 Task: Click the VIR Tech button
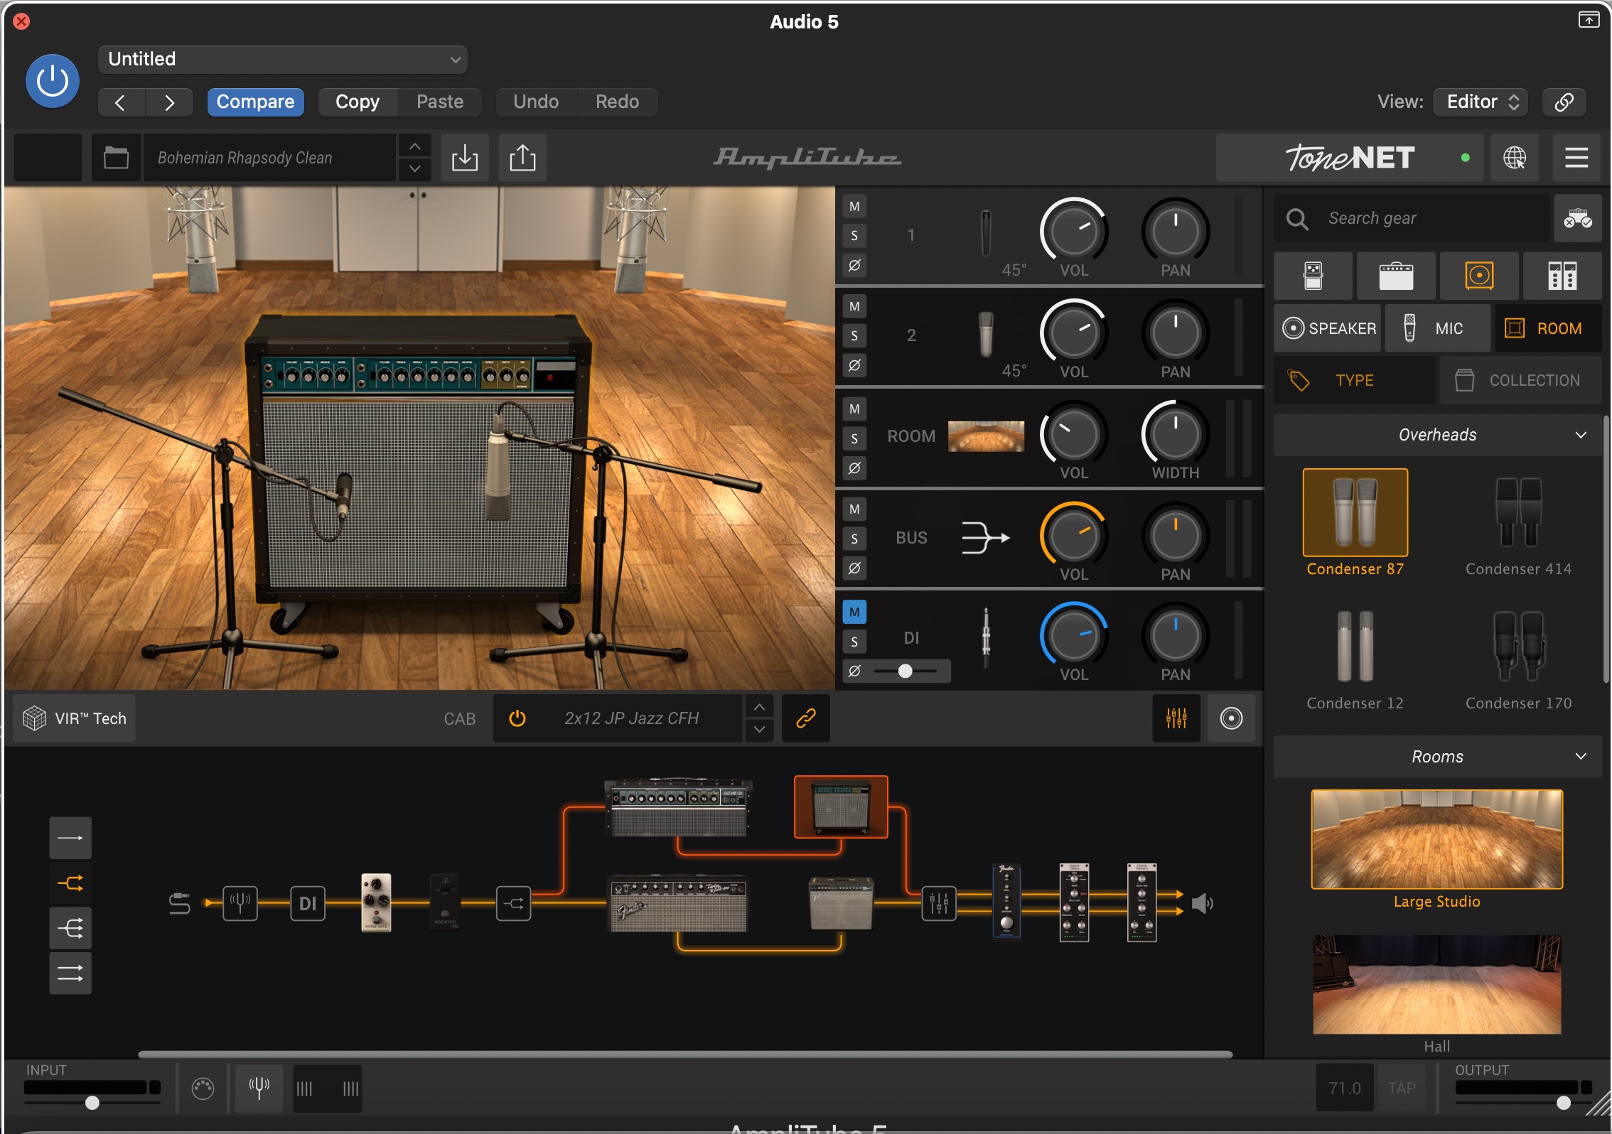point(75,718)
